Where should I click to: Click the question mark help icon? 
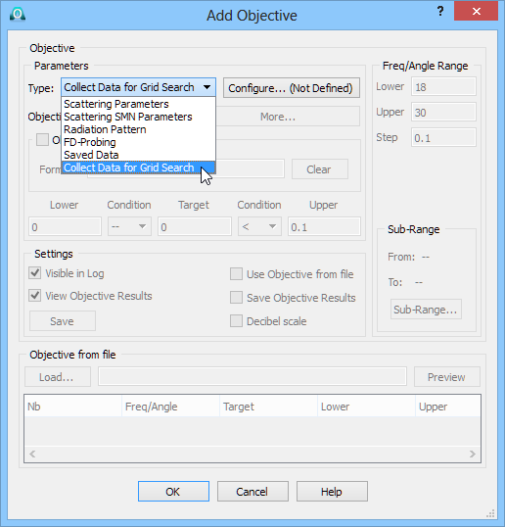click(440, 12)
